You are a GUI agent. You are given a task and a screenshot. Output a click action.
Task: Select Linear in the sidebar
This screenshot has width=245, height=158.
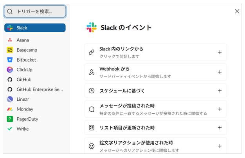coord(35,99)
